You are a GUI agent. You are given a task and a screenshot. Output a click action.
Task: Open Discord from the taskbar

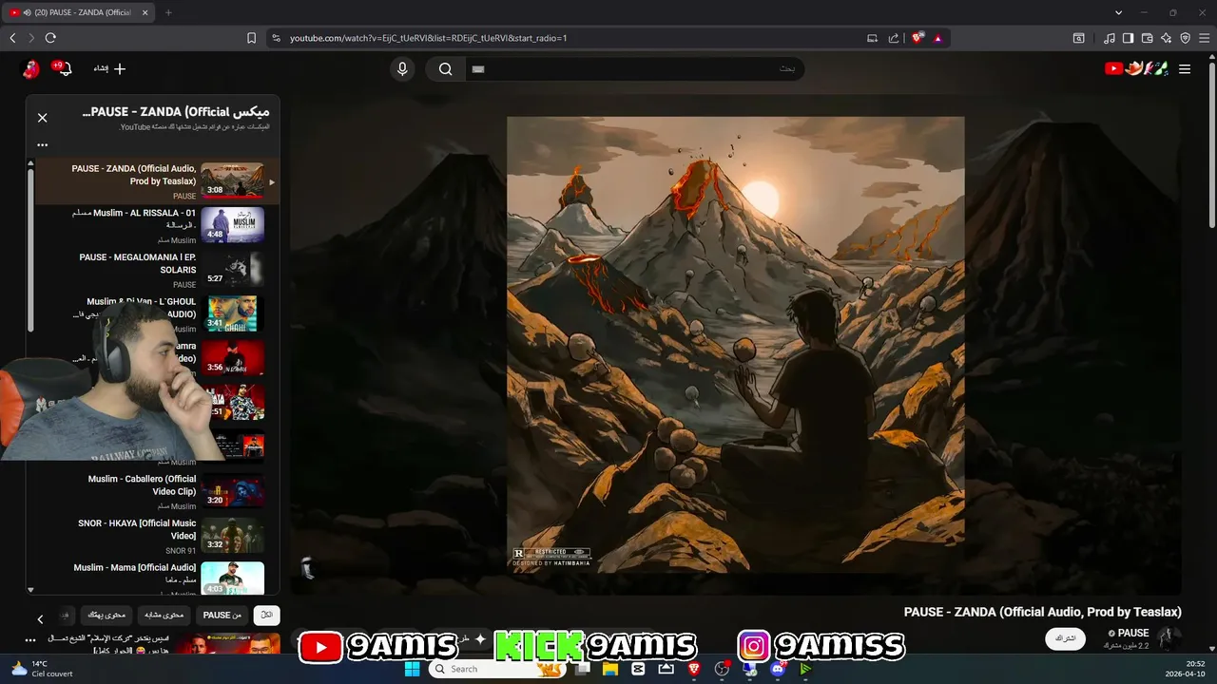[x=778, y=669]
